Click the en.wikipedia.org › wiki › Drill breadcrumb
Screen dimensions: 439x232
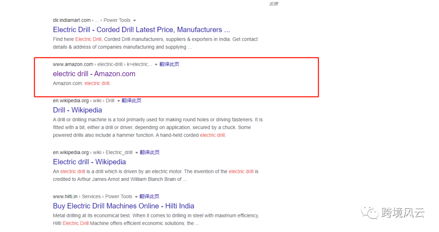(x=83, y=101)
